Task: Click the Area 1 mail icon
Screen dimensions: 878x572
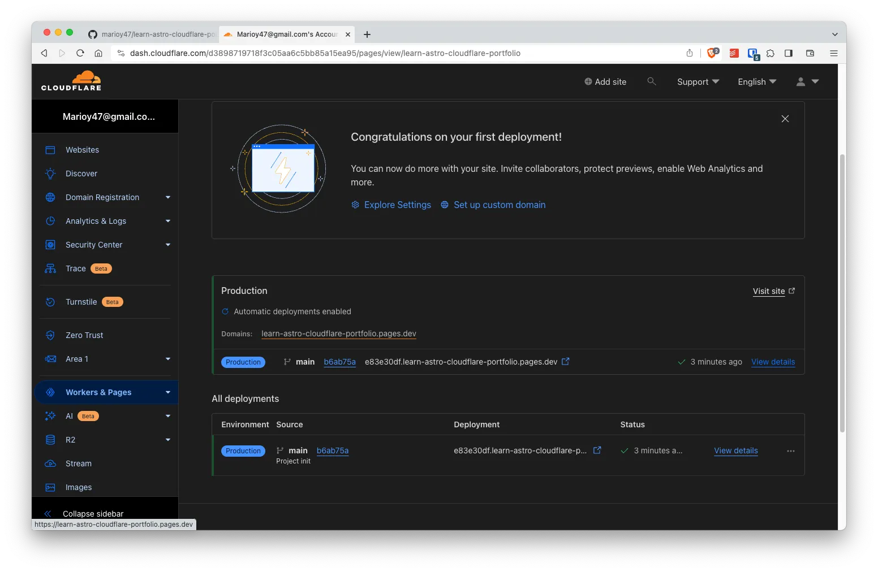Action: (x=50, y=359)
